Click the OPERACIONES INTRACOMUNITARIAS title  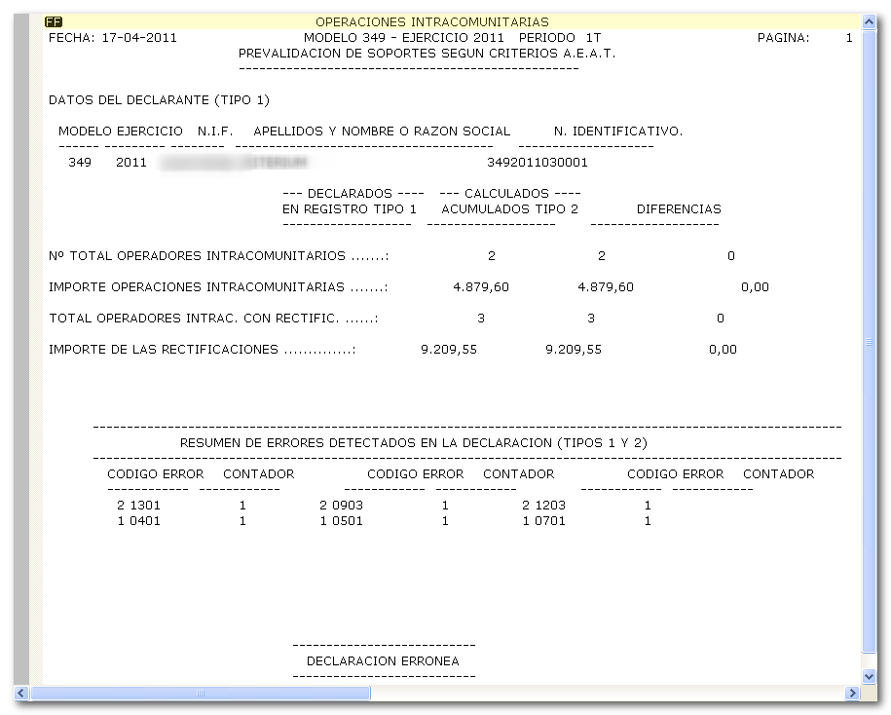point(431,22)
